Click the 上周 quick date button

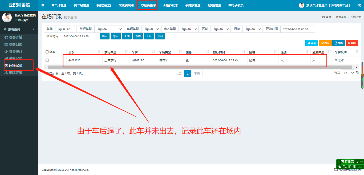(x=127, y=36)
